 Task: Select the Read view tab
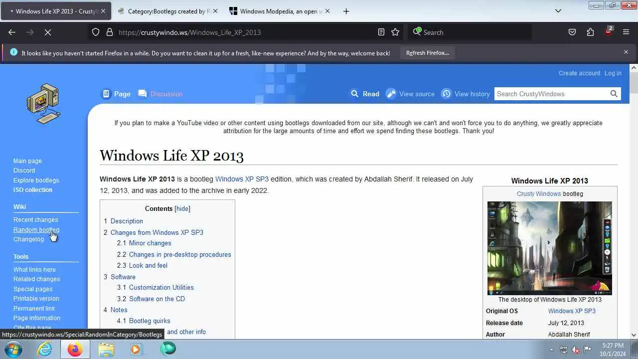click(x=365, y=94)
